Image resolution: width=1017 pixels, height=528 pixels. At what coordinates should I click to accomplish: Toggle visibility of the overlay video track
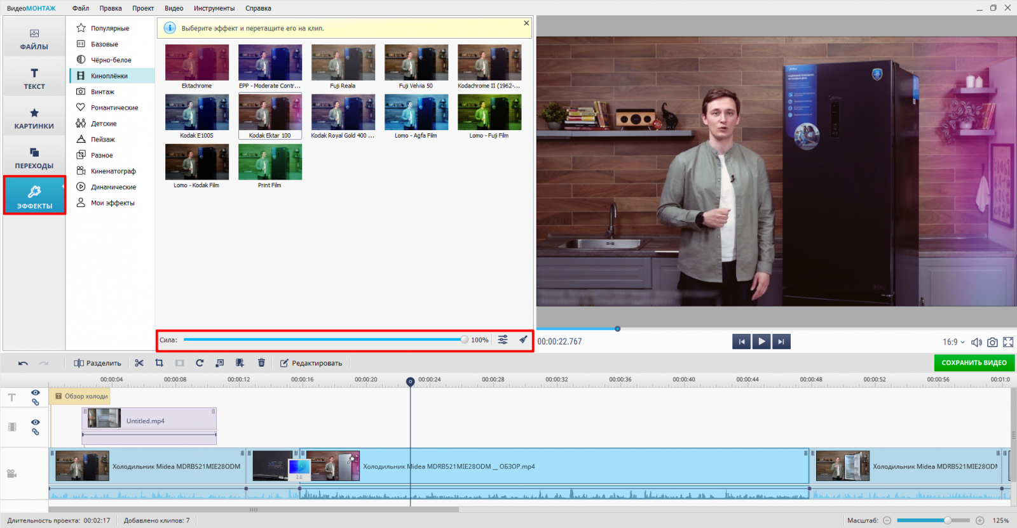click(x=36, y=422)
